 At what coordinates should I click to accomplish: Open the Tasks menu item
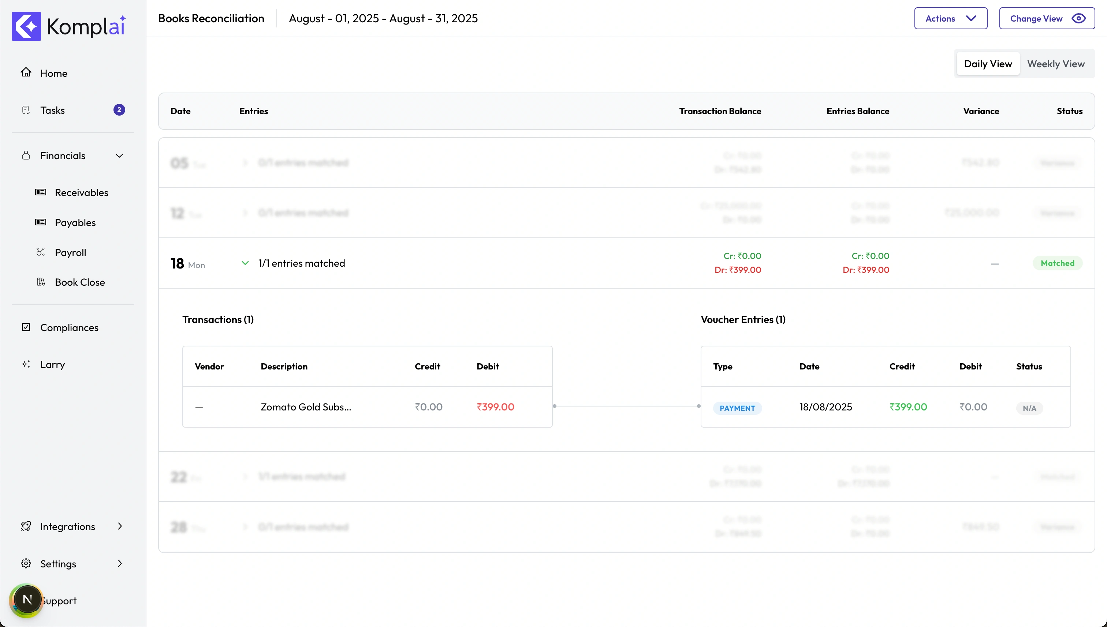tap(53, 110)
